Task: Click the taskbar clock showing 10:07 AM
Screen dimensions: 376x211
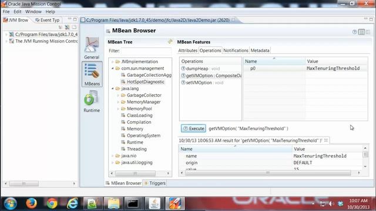Action: (358, 203)
